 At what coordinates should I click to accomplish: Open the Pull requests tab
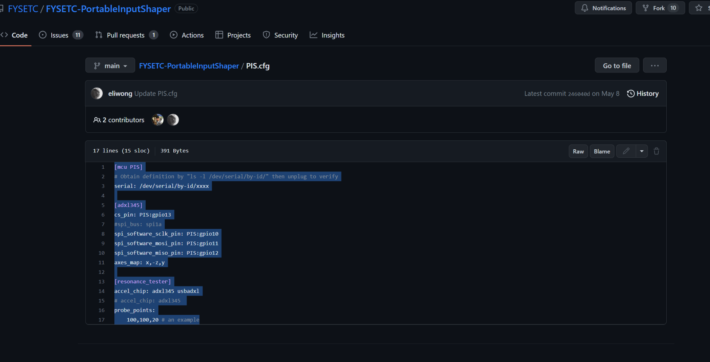point(127,35)
